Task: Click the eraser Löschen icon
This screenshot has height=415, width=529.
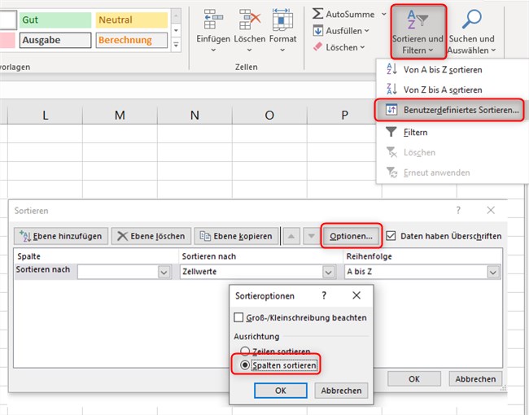Action: tap(317, 47)
